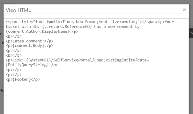
Task: Click the empty paragraph tag above 'Lates comment'
Action: point(14,36)
